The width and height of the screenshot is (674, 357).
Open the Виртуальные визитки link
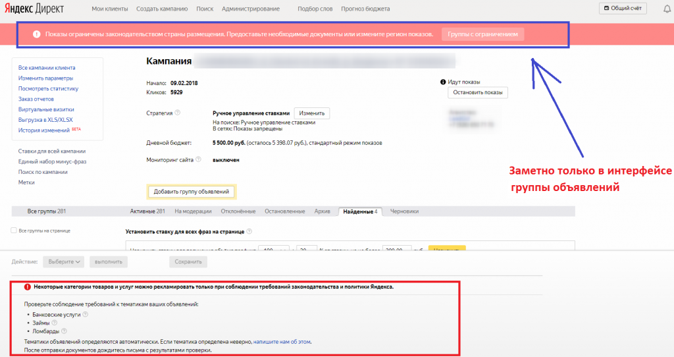pos(46,109)
